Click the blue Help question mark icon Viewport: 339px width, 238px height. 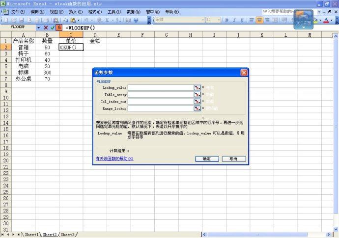click(x=136, y=20)
